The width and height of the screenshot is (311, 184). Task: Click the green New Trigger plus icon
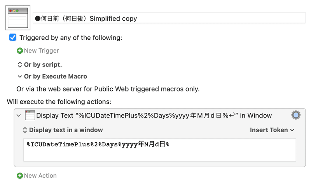coord(20,51)
